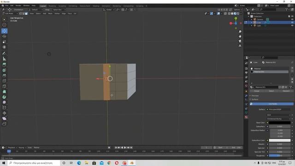
Task: Open the Global transform orientation dropdown
Action: coord(109,10)
